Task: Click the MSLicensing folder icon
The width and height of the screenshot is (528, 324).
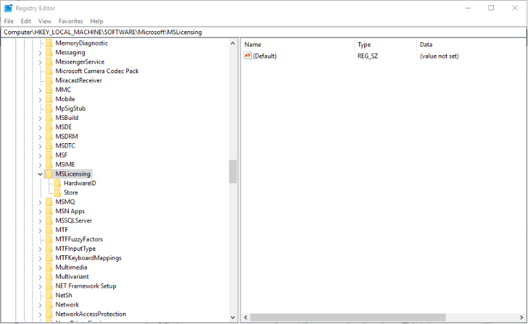Action: tap(49, 174)
